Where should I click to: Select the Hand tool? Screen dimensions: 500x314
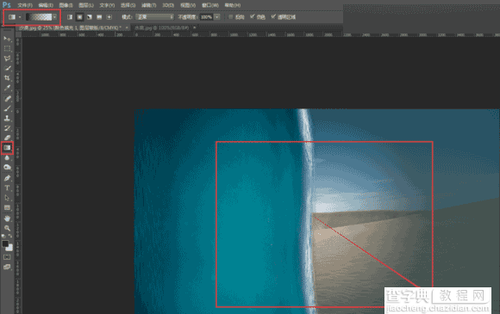(x=7, y=219)
